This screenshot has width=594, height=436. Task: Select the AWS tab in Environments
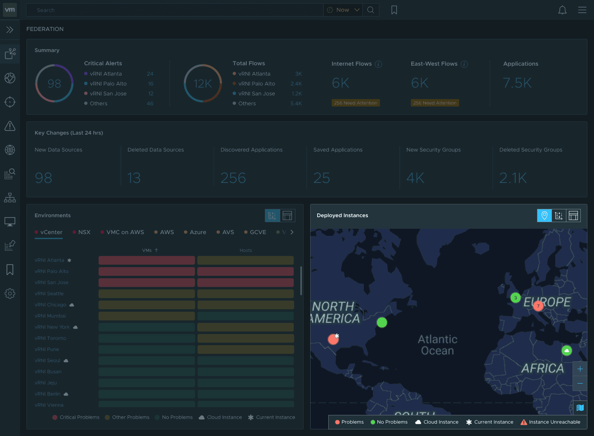pos(164,232)
